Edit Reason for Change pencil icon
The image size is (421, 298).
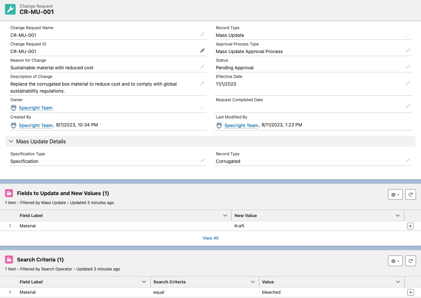pos(203,67)
